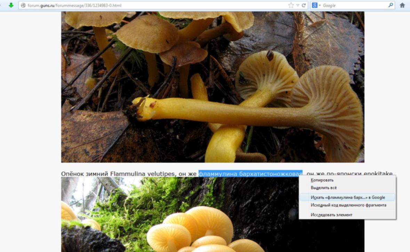Select Выделить всё in the context menu
Image resolution: width=410 pixels, height=252 pixels.
tap(324, 188)
